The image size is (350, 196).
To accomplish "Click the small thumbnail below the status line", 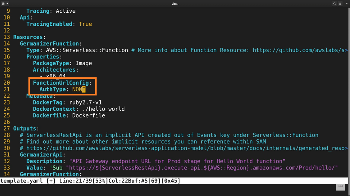I will click(x=340, y=187).
